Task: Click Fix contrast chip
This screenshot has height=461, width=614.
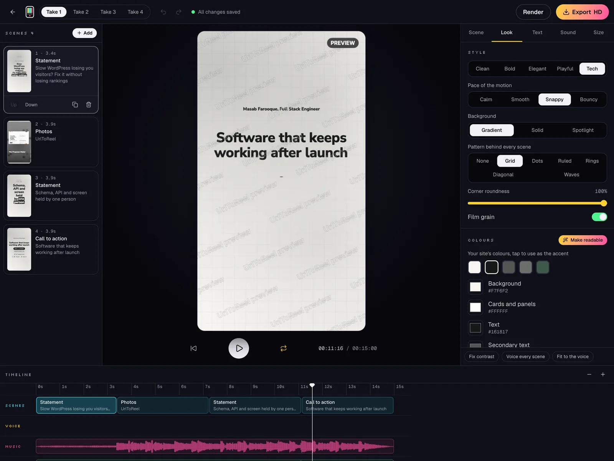Action: [482, 357]
